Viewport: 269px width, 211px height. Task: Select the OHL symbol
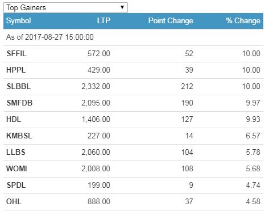pos(14,201)
